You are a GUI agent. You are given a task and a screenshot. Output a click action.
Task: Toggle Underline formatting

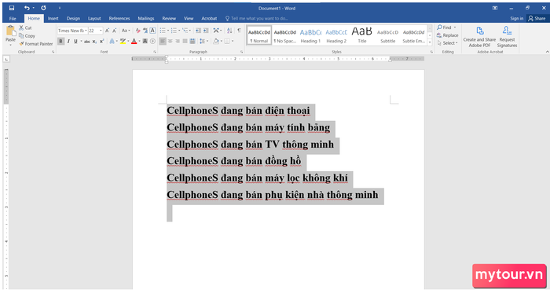(x=75, y=42)
